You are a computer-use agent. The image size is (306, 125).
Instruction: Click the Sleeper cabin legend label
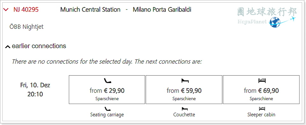[261, 115]
